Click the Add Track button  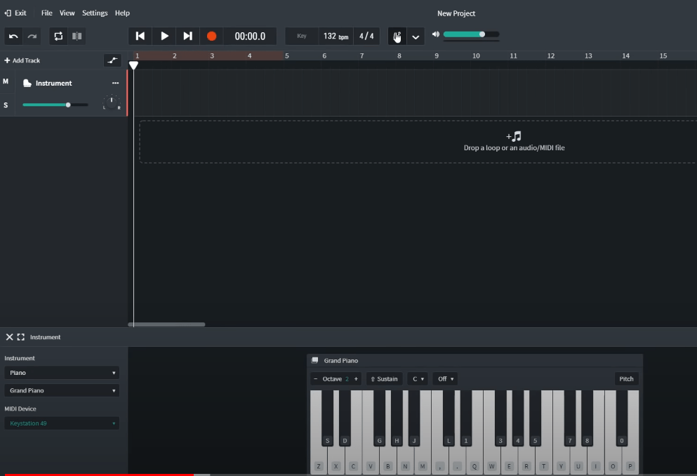tap(22, 60)
